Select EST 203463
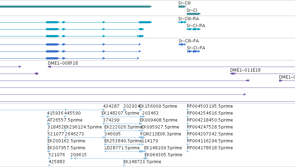Image resolution: width=295 pixels, height=167 pixels. 150,113
